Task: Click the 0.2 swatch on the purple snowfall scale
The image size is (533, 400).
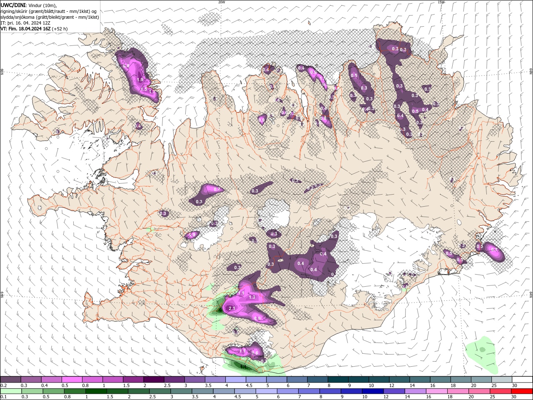Action: point(10,380)
